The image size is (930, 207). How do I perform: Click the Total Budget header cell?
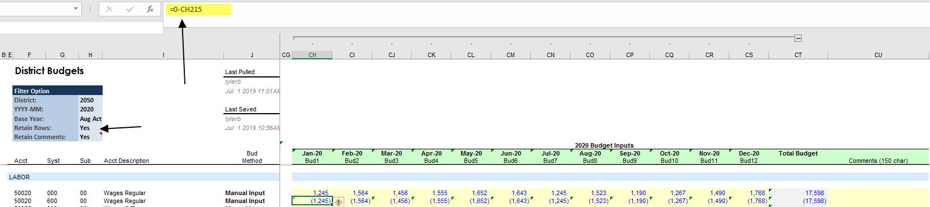pyautogui.click(x=798, y=153)
